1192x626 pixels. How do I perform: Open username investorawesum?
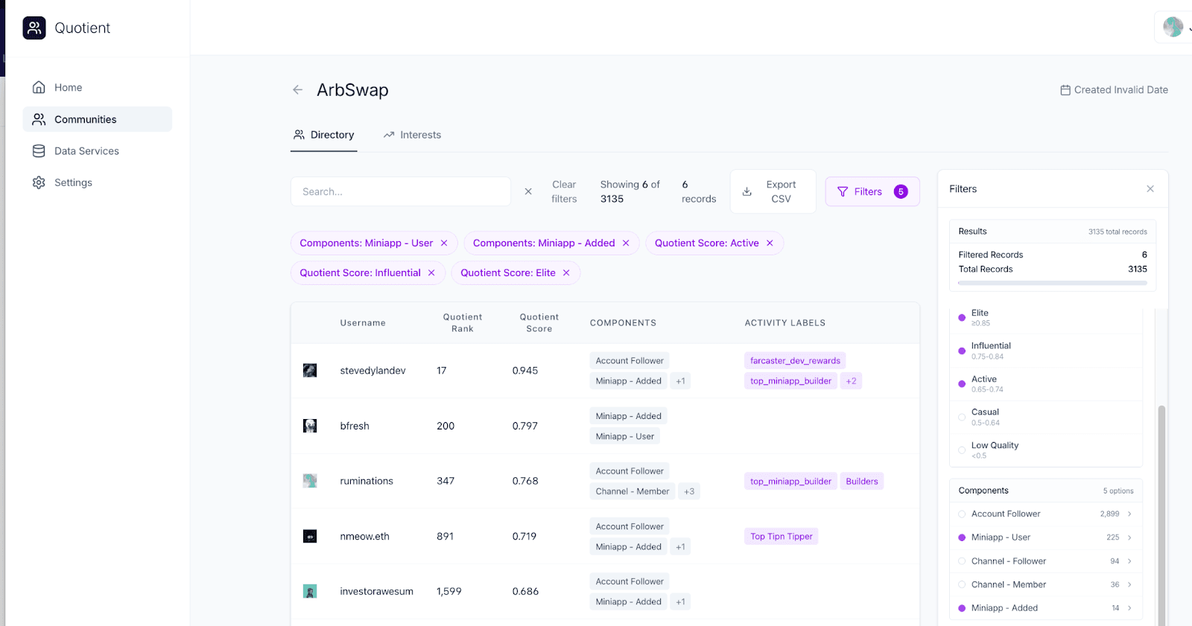tap(376, 592)
